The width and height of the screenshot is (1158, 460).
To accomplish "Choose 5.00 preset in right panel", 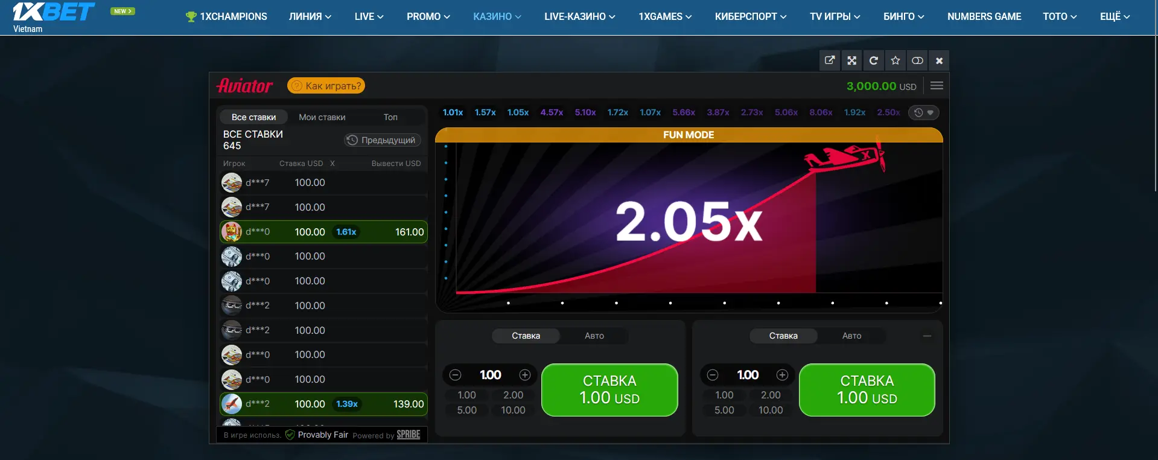I will pos(724,410).
